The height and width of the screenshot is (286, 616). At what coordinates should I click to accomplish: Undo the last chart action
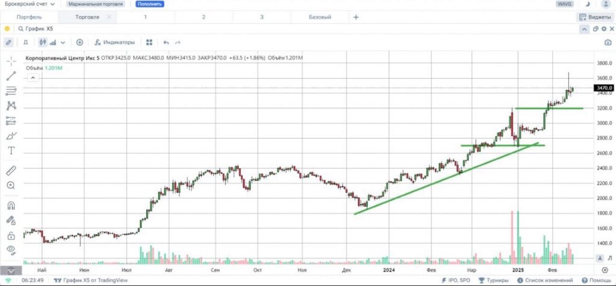point(166,42)
